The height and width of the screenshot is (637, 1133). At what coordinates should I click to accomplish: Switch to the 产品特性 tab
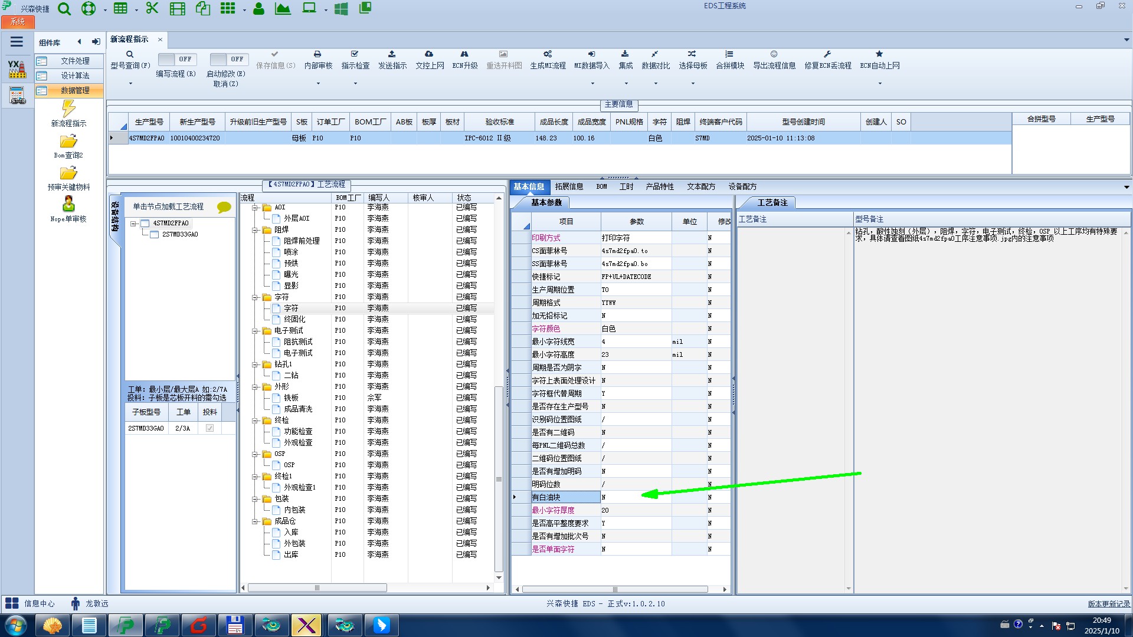pyautogui.click(x=659, y=187)
